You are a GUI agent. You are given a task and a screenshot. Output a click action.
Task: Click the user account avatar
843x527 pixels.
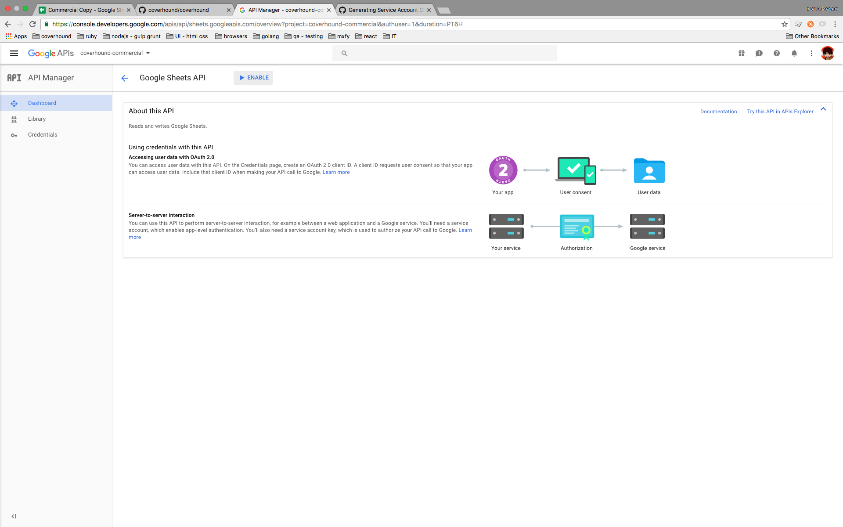(828, 53)
